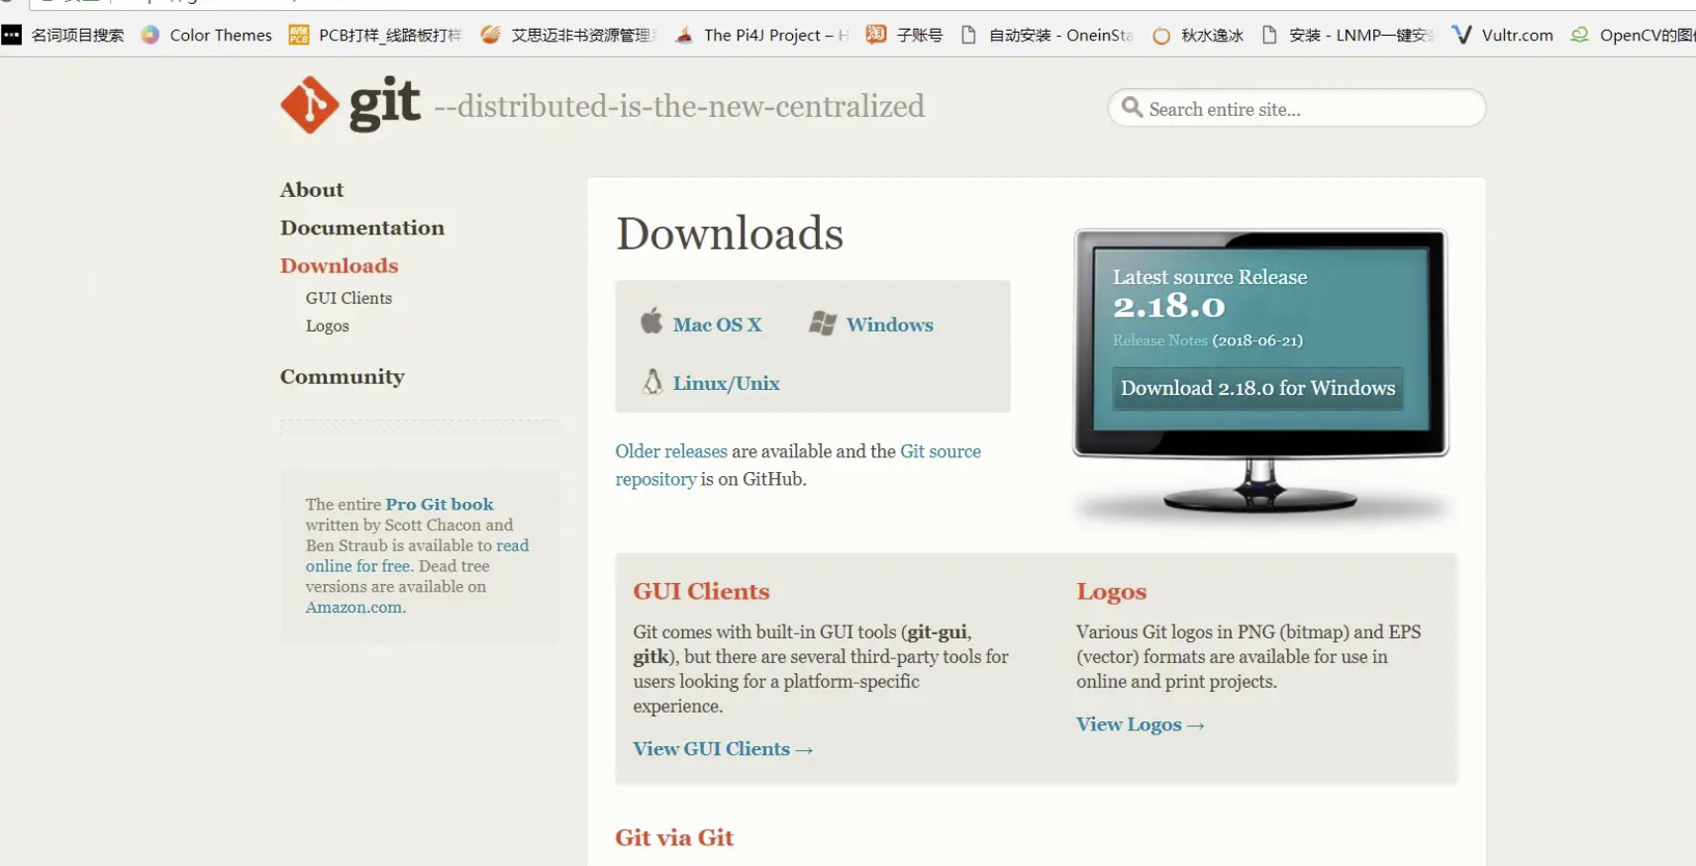
Task: Click the 秋水逸冰 bookmark circle icon
Action: tap(1161, 36)
